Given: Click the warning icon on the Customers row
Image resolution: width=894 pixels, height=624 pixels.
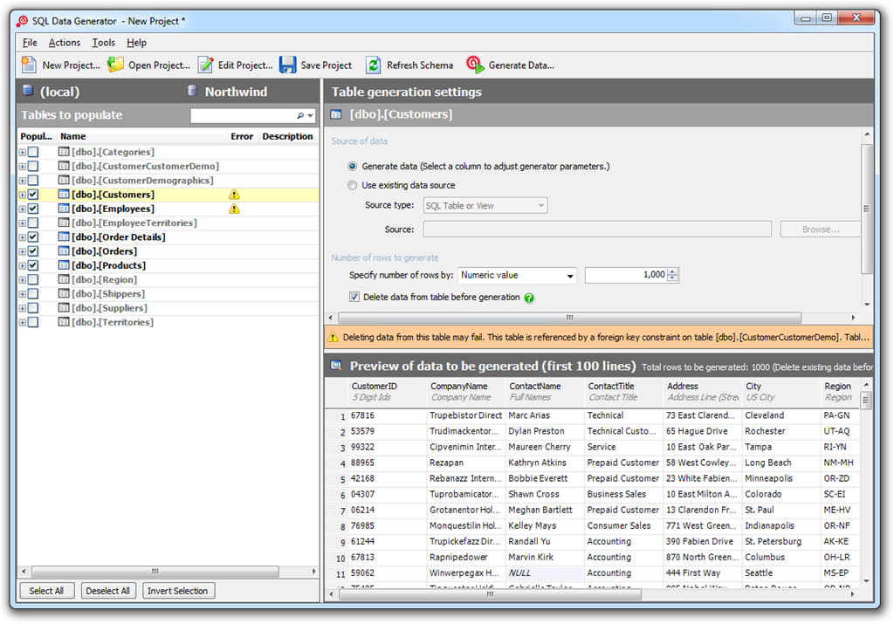Looking at the screenshot, I should [x=234, y=195].
